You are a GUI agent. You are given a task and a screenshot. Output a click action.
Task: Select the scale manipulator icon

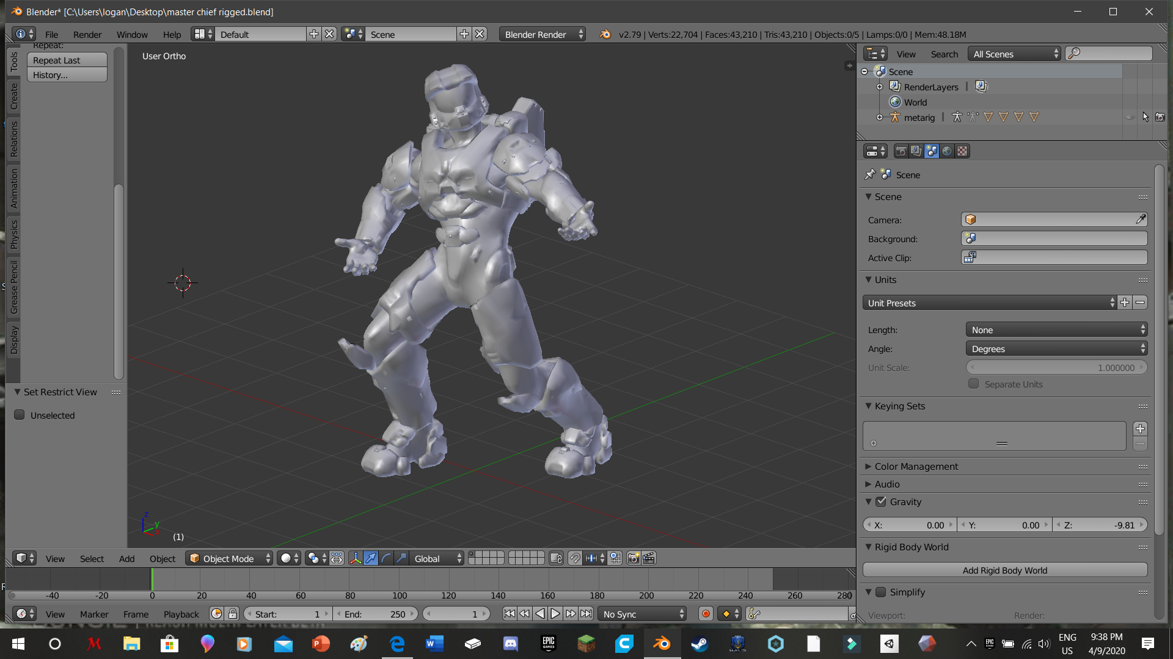point(401,558)
